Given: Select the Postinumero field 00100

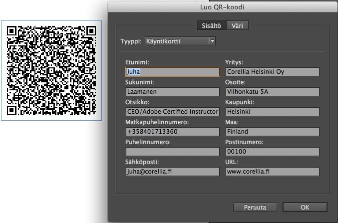Looking at the screenshot, I should [x=273, y=152].
